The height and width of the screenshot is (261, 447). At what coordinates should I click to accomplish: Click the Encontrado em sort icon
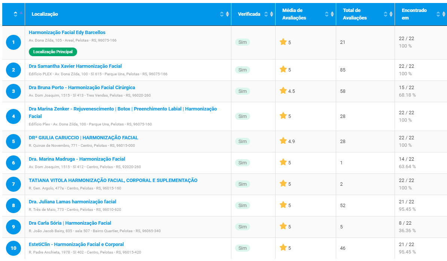(x=441, y=14)
